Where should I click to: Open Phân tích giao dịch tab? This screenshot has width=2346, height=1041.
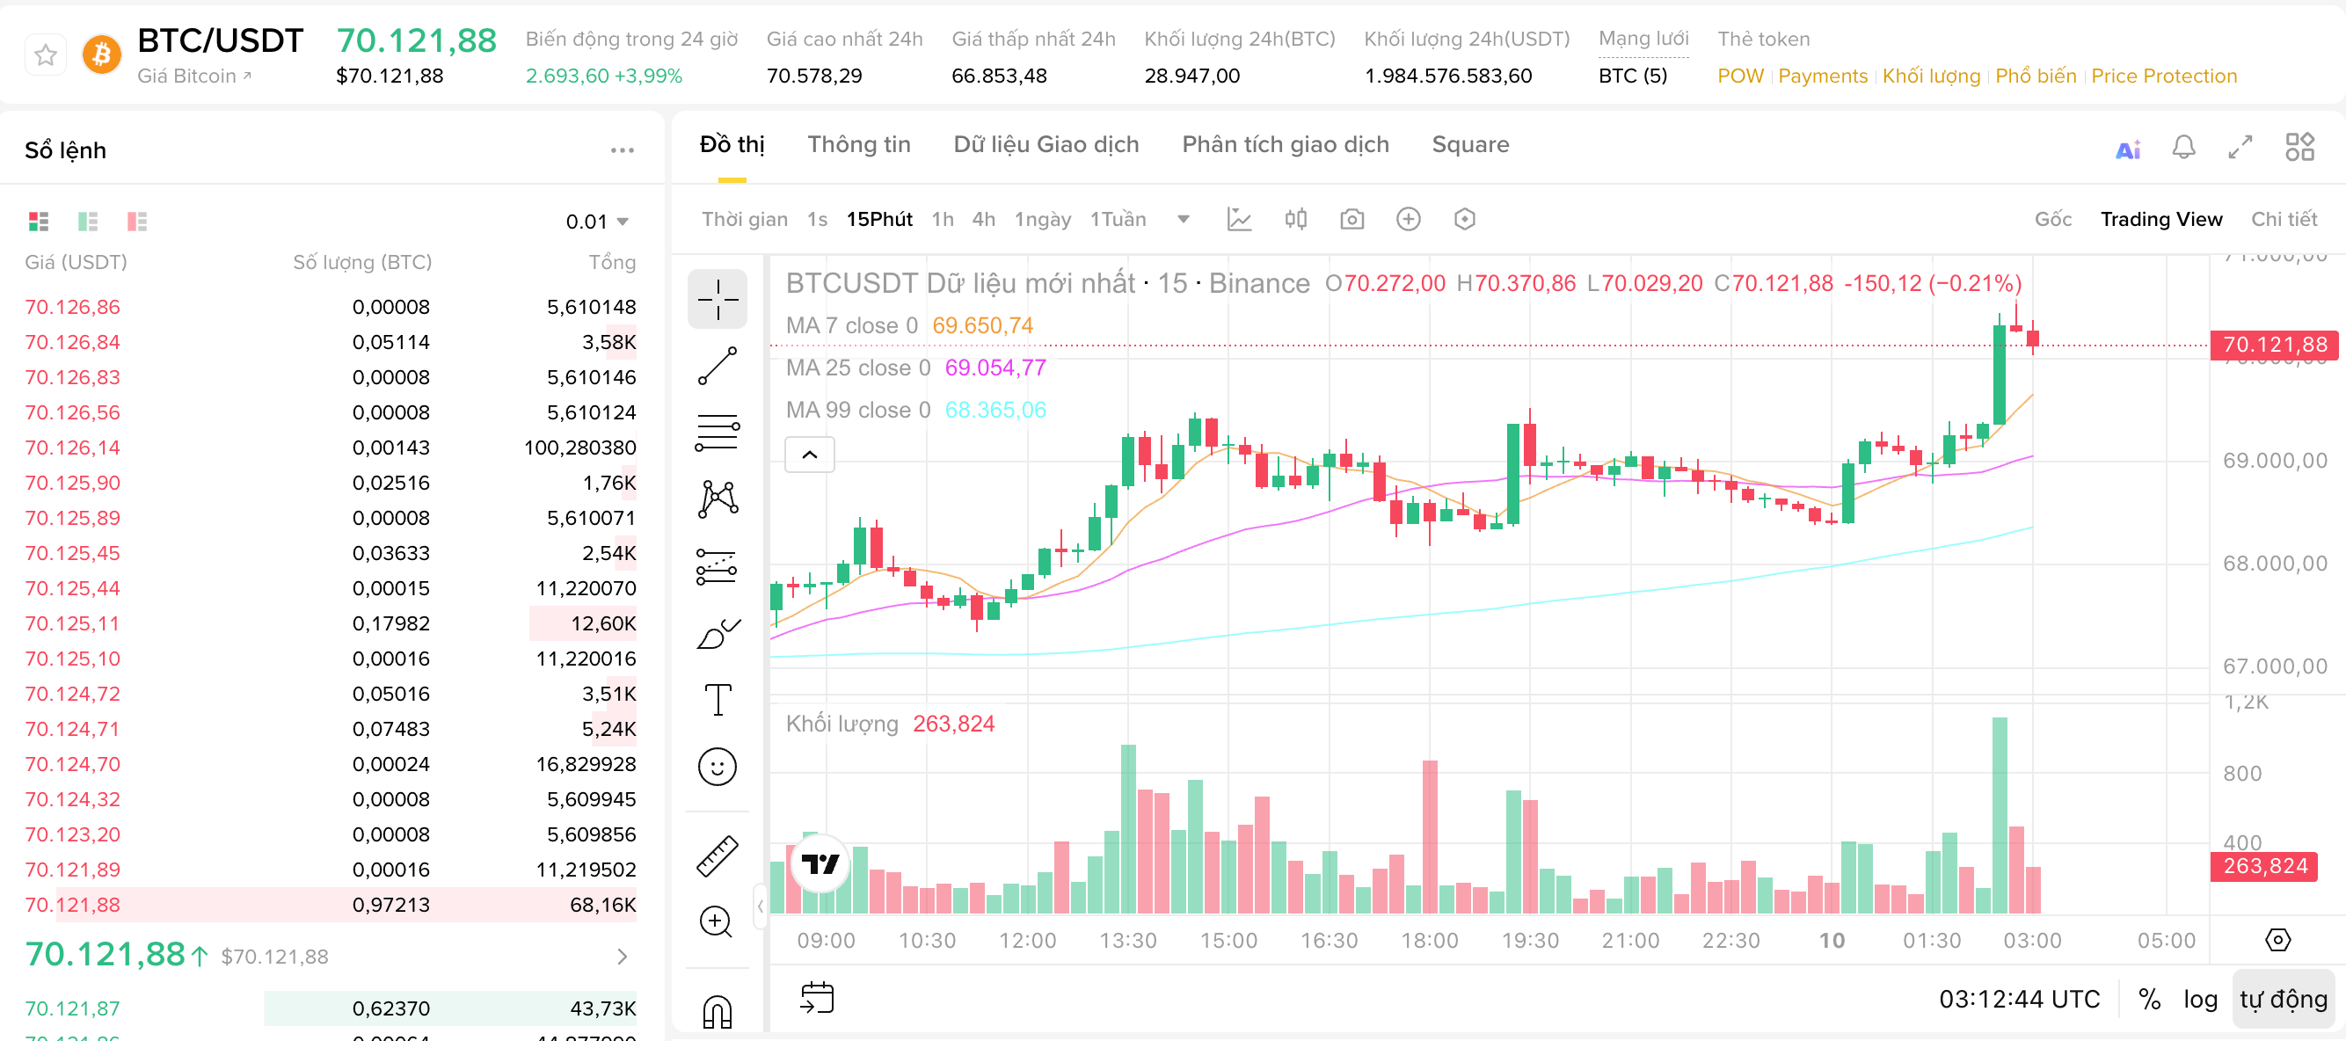tap(1284, 145)
